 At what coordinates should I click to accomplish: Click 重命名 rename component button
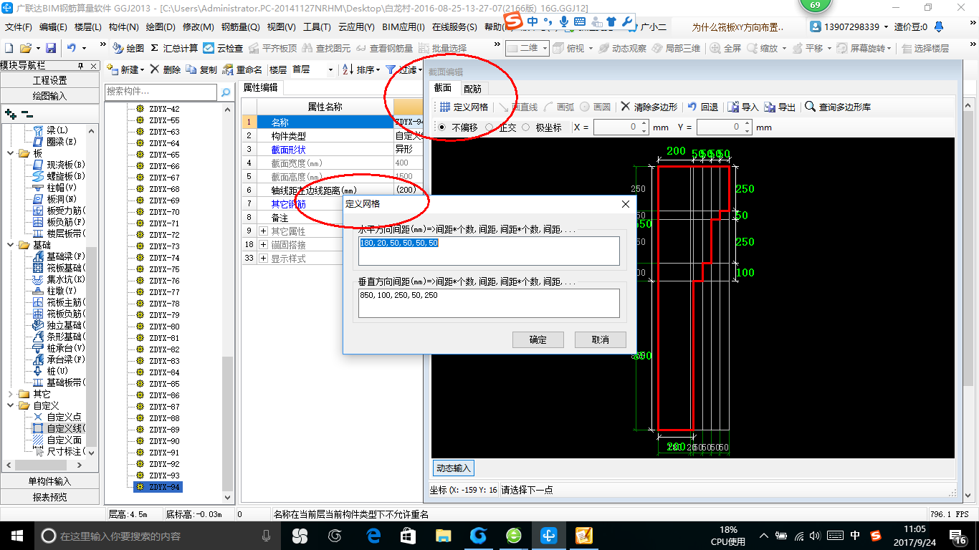click(243, 69)
